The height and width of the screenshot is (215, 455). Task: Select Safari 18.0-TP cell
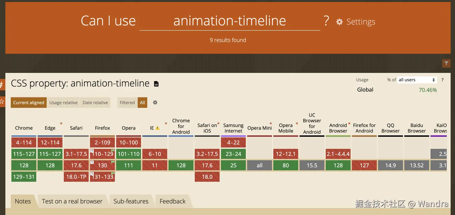pyautogui.click(x=76, y=177)
